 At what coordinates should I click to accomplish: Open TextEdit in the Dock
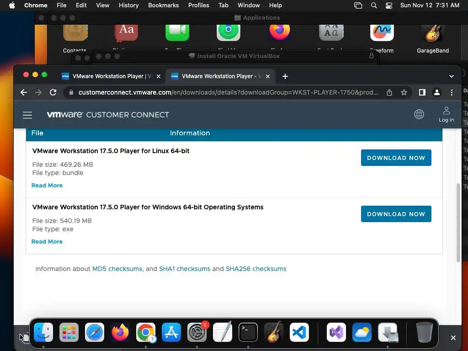coord(223,332)
